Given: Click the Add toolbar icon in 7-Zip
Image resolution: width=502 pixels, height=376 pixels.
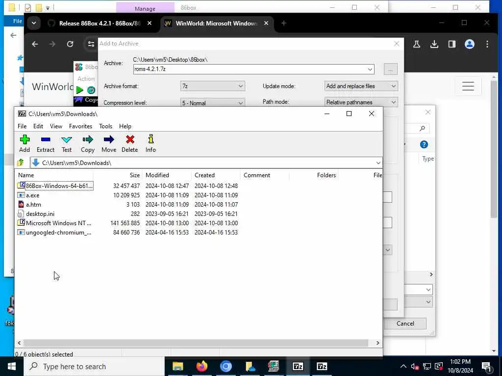Looking at the screenshot, I should coord(25,143).
